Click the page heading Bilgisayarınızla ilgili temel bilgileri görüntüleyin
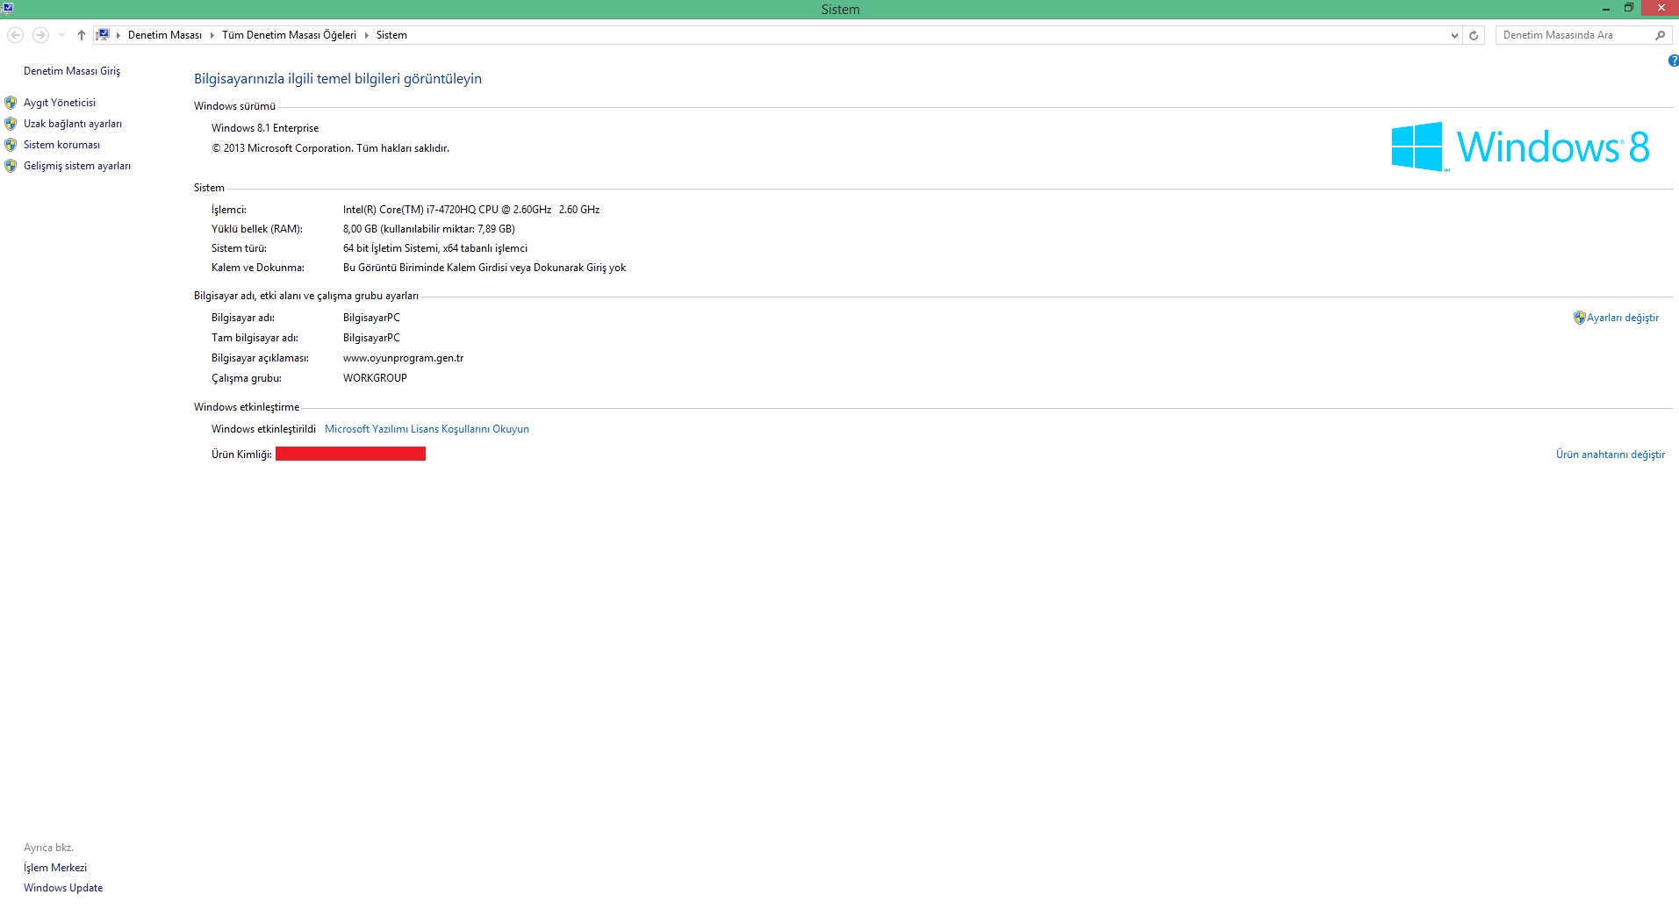This screenshot has height=909, width=1679. click(x=338, y=79)
